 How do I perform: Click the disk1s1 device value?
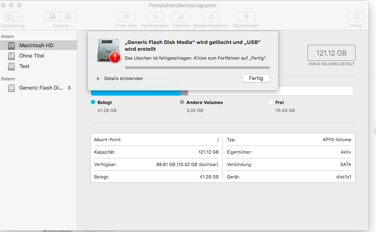coord(344,177)
